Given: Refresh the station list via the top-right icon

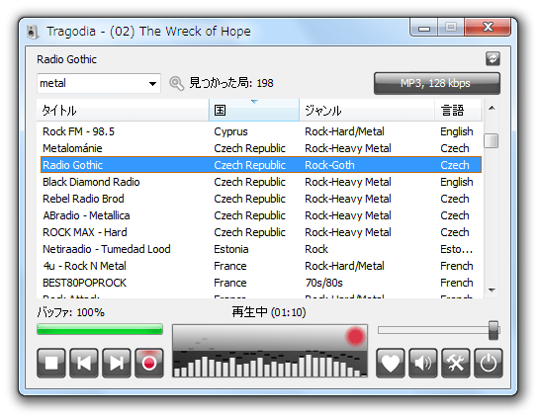Looking at the screenshot, I should [x=493, y=59].
